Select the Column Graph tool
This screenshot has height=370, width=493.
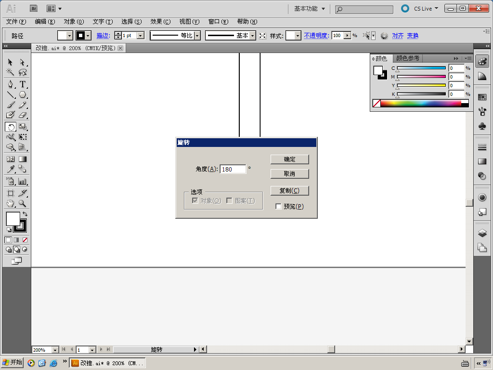pos(22,181)
